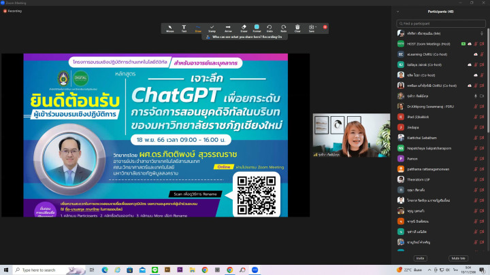Viewport: 490px width, 275px height.
Task: Click 'Who can see what you share here?' notice
Action: pyautogui.click(x=244, y=37)
